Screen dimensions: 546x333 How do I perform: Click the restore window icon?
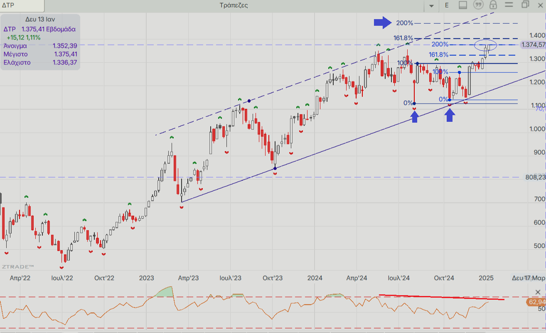tap(526, 5)
